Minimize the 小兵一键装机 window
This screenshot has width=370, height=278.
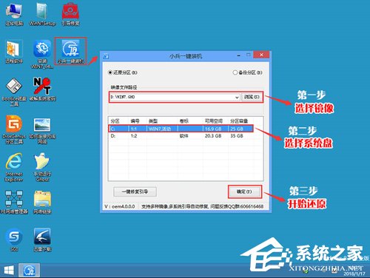point(238,55)
